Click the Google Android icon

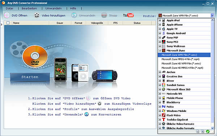tap(163, 33)
